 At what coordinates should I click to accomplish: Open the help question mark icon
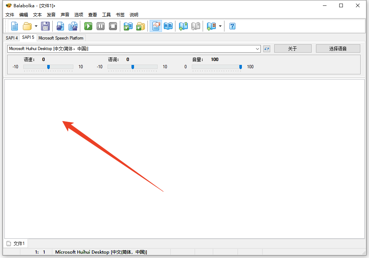(232, 26)
